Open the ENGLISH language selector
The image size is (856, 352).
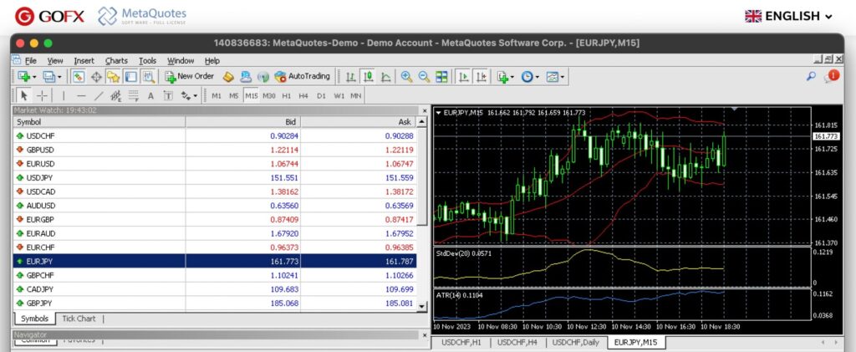click(789, 16)
